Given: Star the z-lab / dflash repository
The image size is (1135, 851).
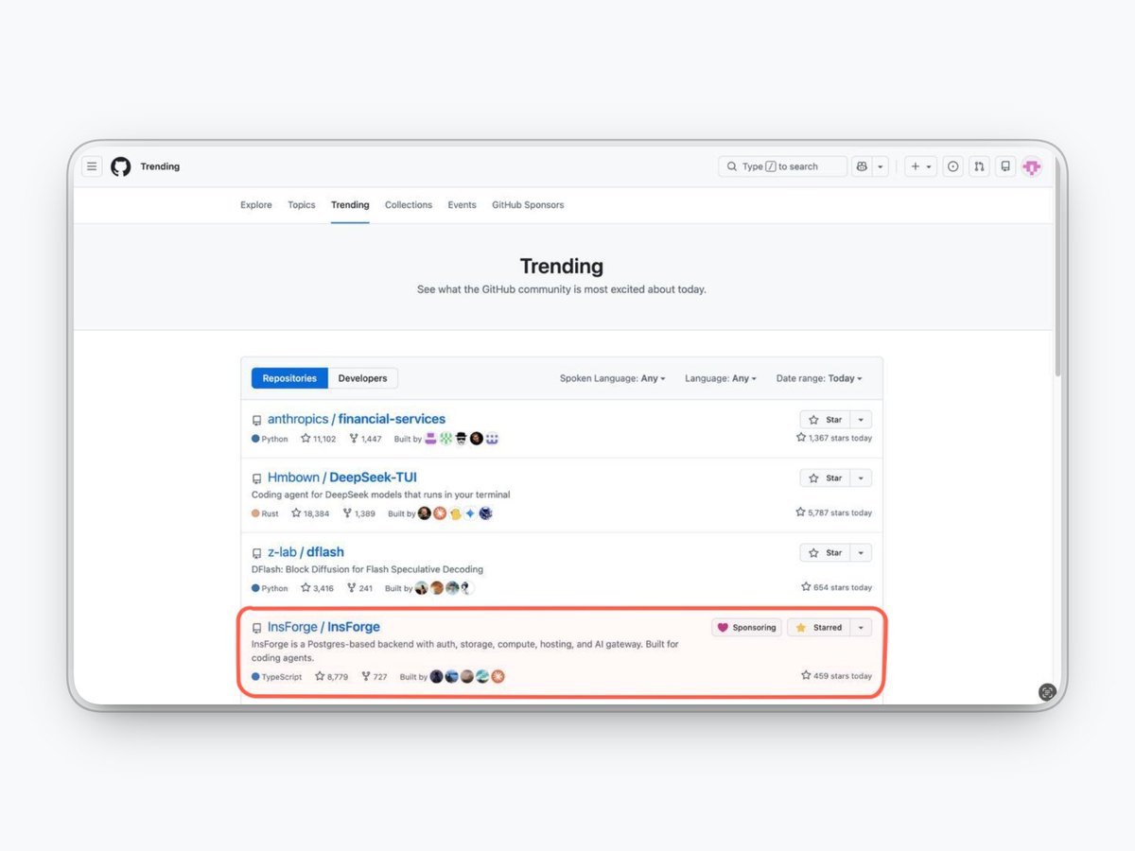Looking at the screenshot, I should pos(825,553).
